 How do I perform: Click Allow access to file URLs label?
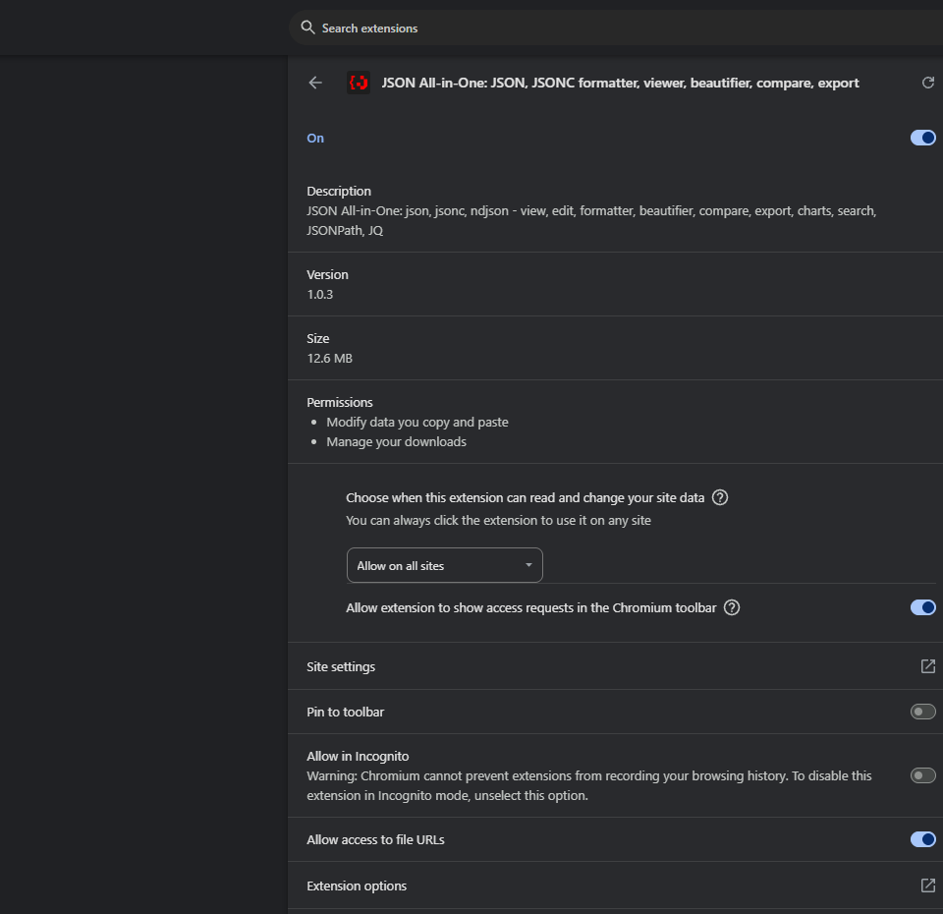pyautogui.click(x=375, y=839)
